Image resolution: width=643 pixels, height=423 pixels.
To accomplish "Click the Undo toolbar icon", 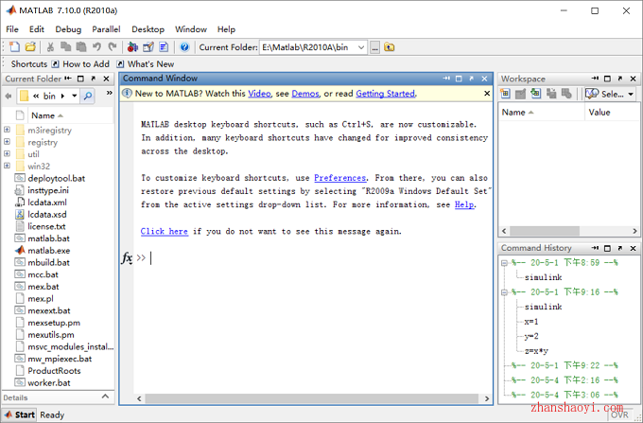I will point(96,47).
